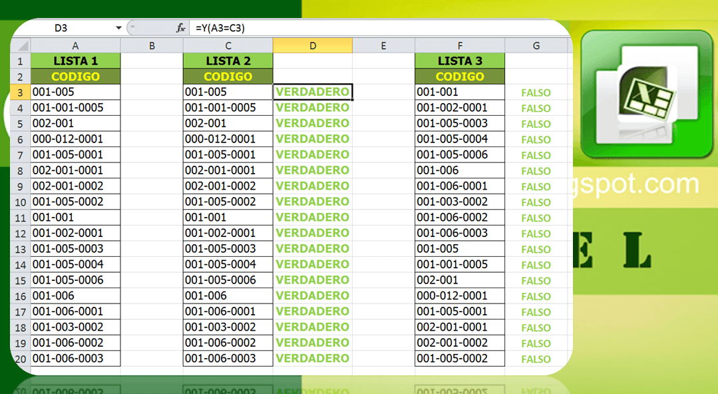Viewport: 718px width, 394px height.
Task: Click the Select All triangle corner icon
Action: (x=21, y=45)
